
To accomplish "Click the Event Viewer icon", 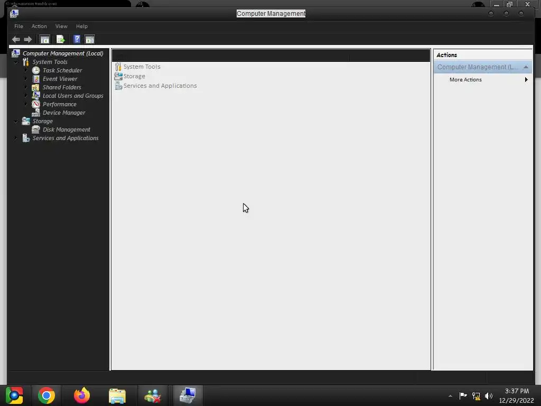I will [36, 79].
